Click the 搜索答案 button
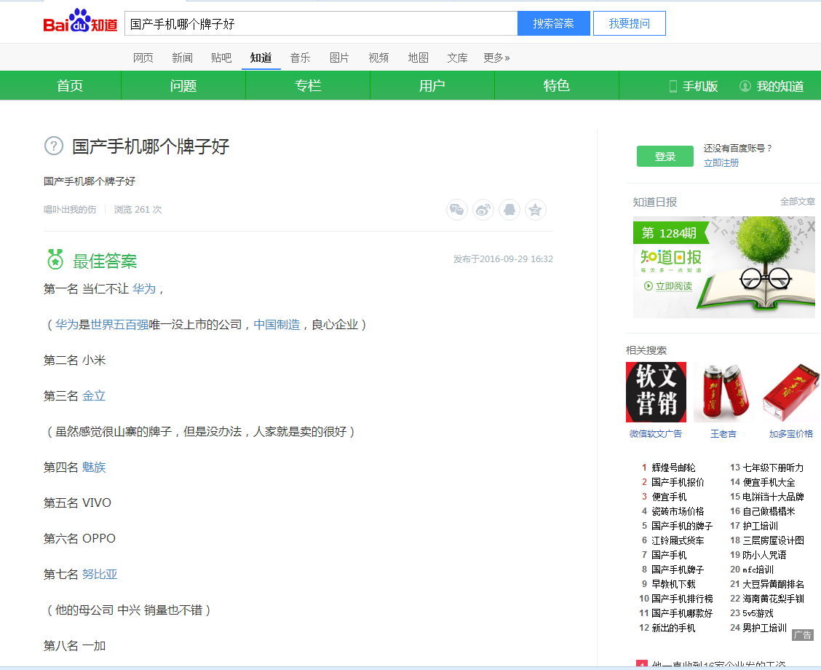821x670 pixels. click(553, 23)
